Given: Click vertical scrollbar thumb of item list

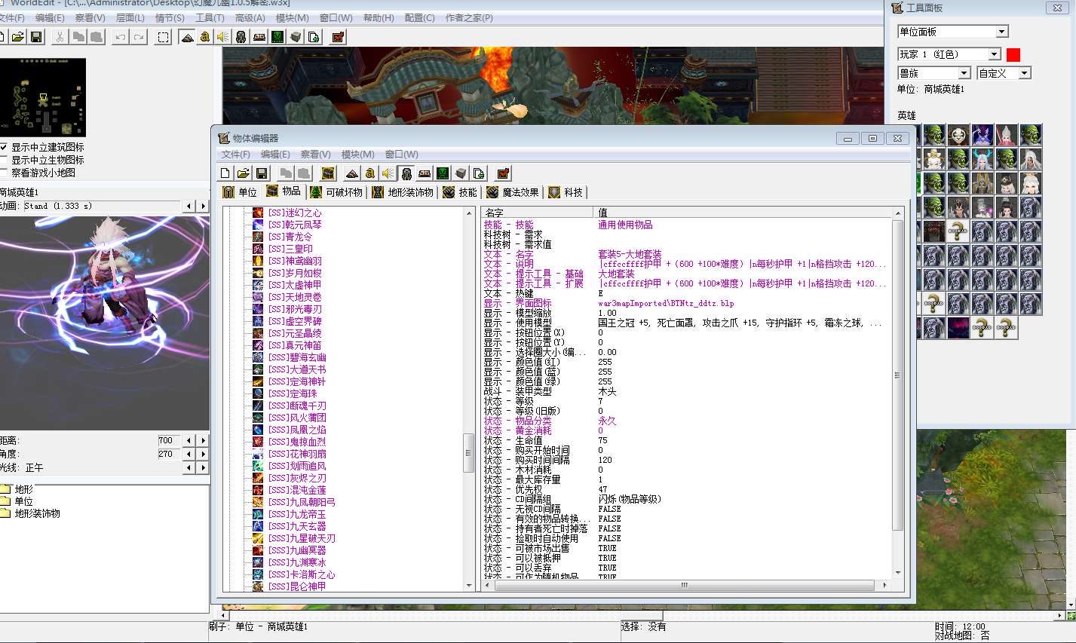Looking at the screenshot, I should [x=469, y=452].
